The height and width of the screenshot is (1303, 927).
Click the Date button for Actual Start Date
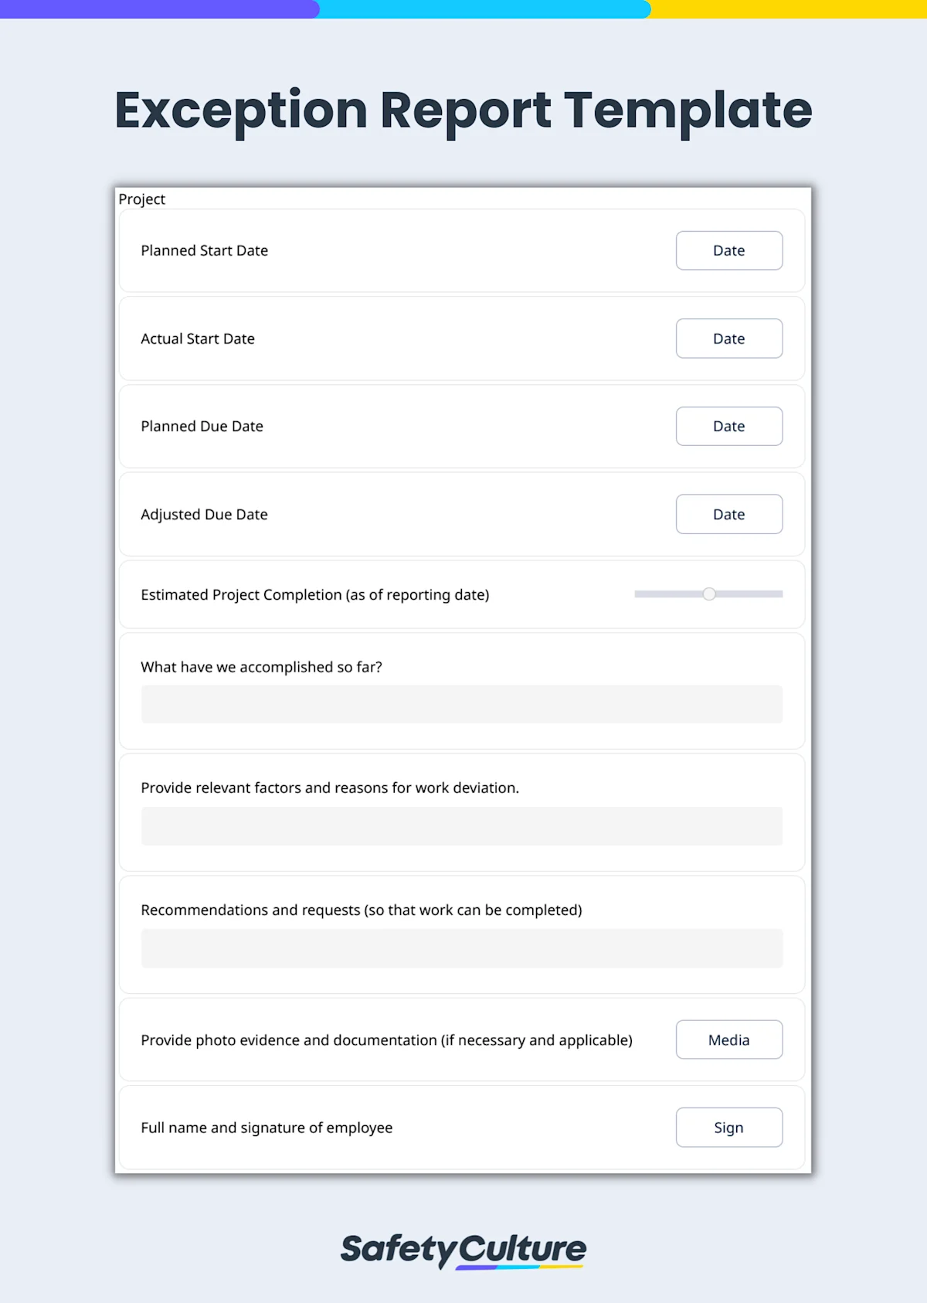(x=728, y=339)
